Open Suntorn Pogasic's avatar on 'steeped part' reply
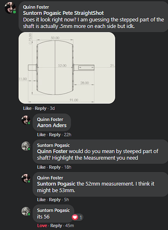The width and height of the screenshot is (168, 230). (x=26, y=146)
